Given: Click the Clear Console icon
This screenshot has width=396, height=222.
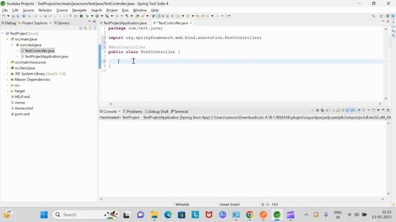Looking at the screenshot, I should [334, 110].
